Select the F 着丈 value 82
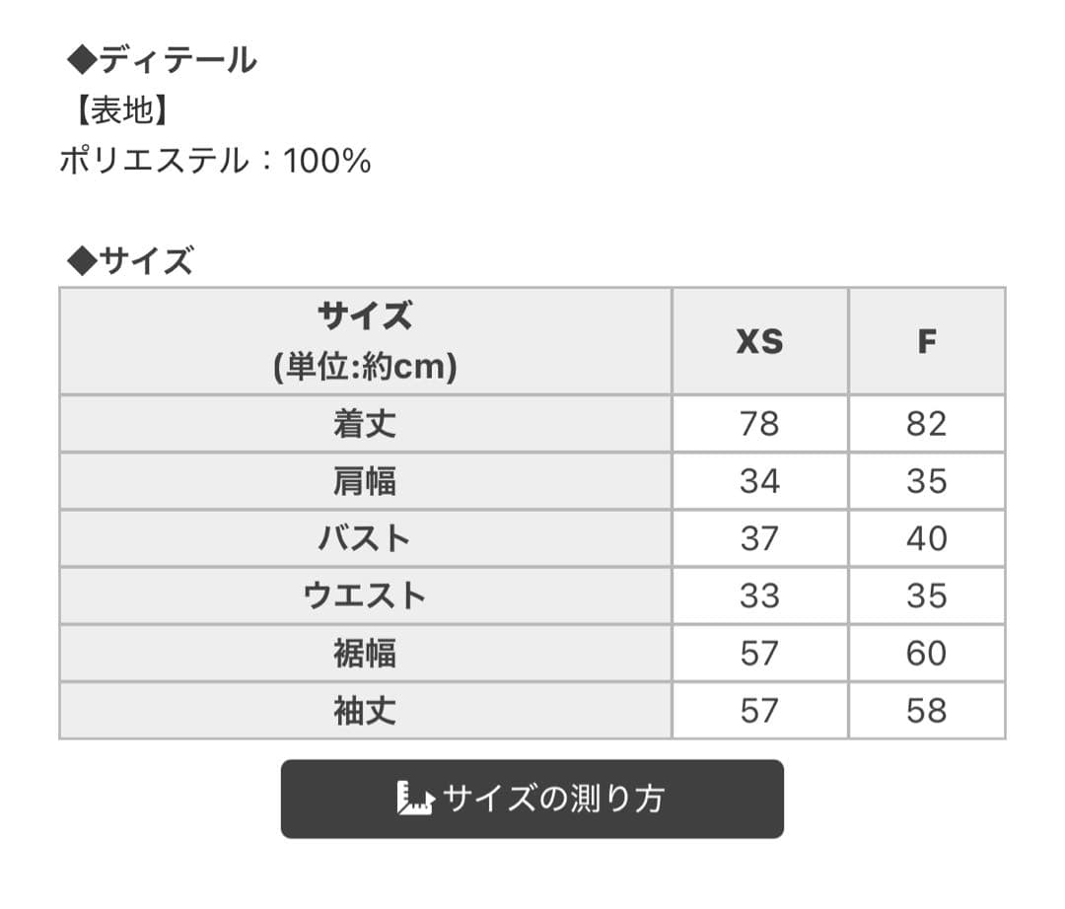This screenshot has height=909, width=1065. pos(926,424)
